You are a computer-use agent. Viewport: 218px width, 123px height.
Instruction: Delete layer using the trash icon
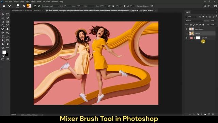(213, 114)
